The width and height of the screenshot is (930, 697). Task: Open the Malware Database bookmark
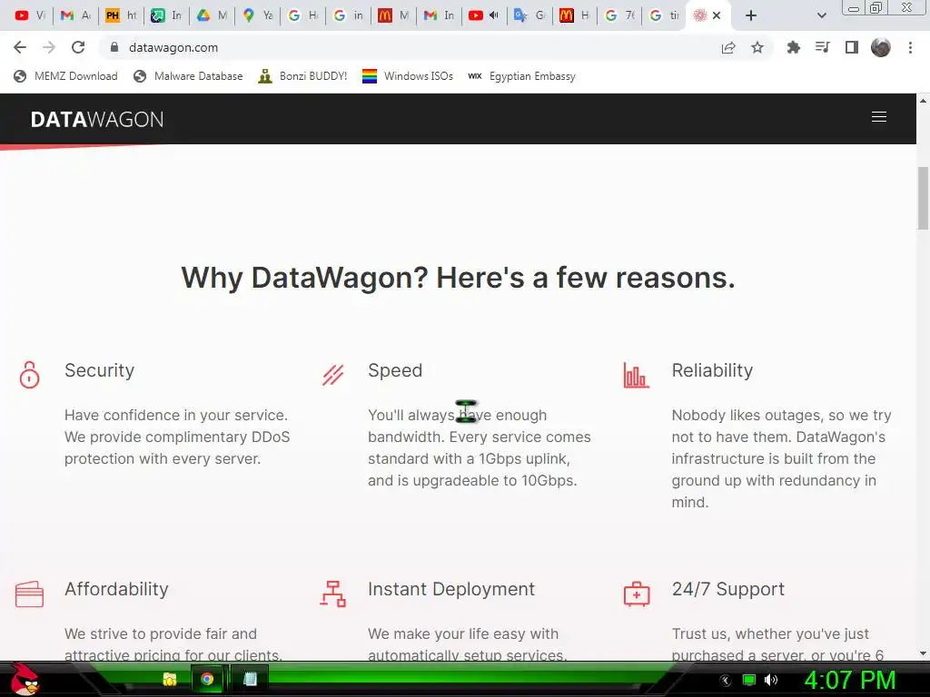tap(188, 76)
